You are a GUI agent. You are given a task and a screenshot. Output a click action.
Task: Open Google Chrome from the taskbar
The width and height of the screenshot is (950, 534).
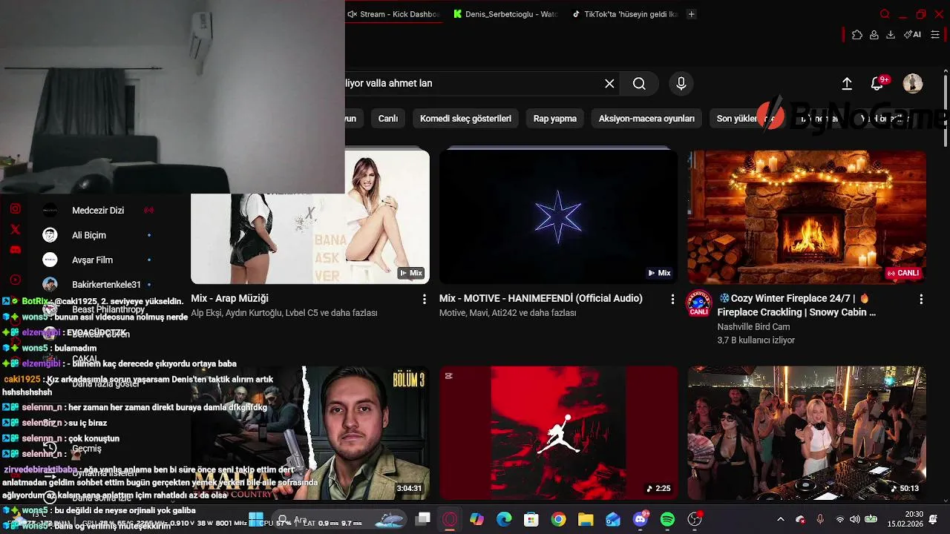[x=558, y=520]
